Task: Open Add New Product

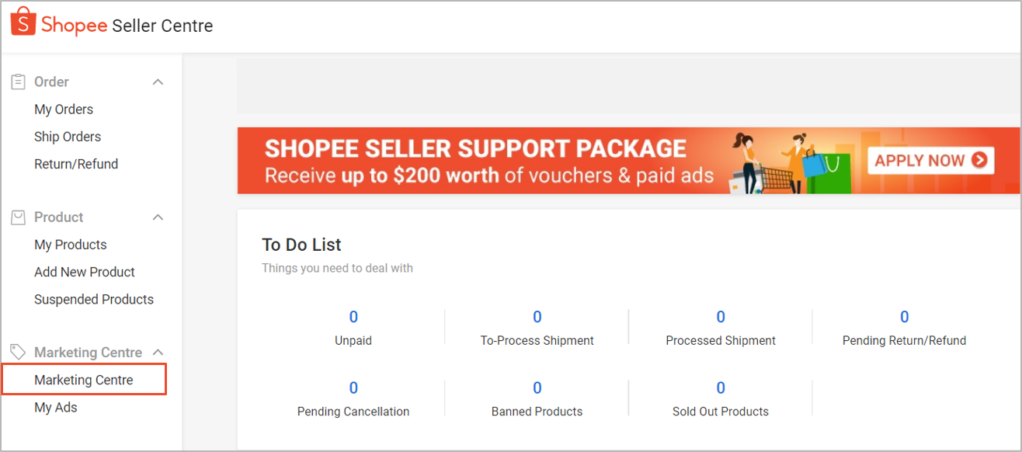Action: click(85, 272)
